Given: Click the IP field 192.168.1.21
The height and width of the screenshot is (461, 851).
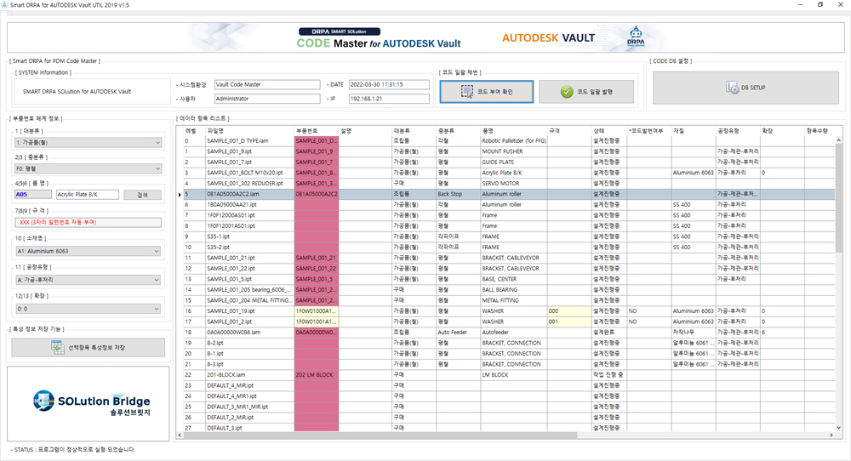Looking at the screenshot, I should click(389, 99).
